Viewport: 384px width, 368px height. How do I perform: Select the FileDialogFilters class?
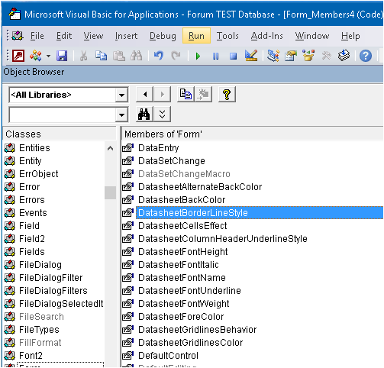(53, 291)
